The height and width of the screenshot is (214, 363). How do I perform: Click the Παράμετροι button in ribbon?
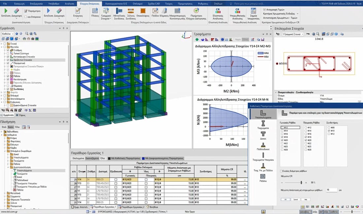(x=32, y=11)
